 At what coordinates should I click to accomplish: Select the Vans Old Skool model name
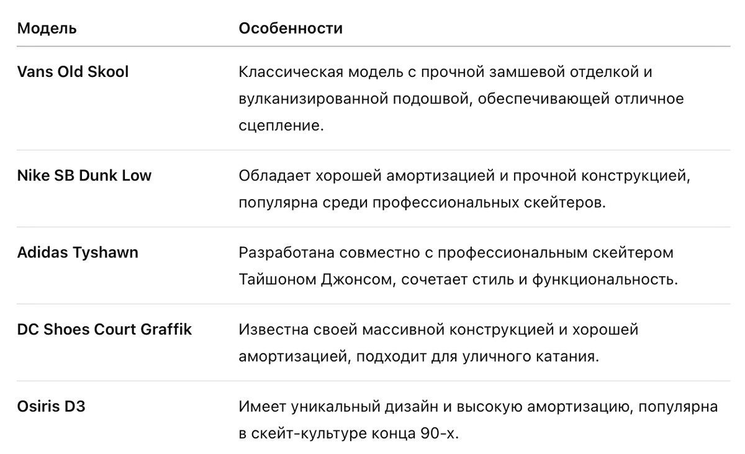(73, 72)
